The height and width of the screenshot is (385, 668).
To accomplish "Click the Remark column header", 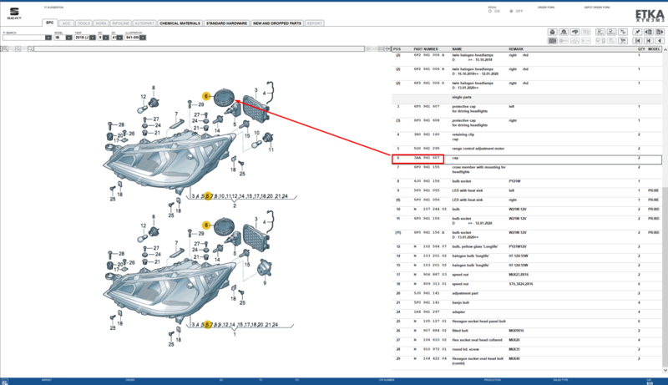I will tap(516, 49).
